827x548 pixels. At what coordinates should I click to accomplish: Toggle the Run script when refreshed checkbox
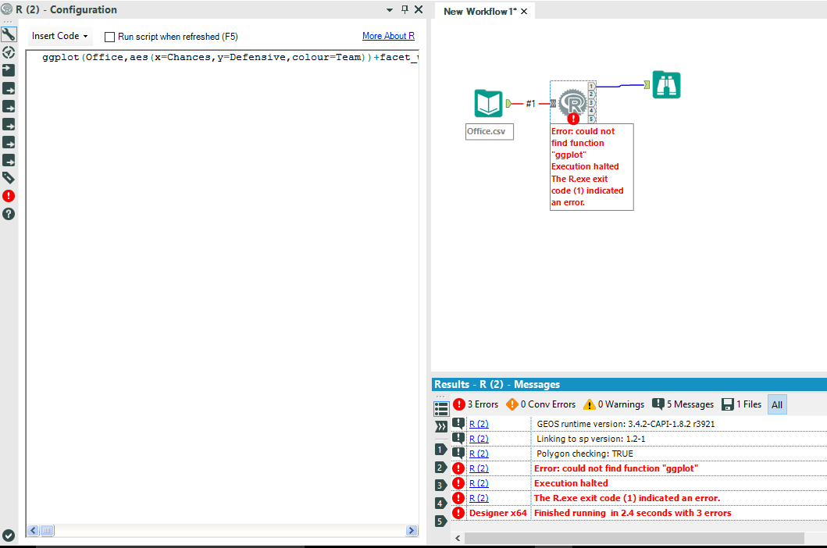(109, 37)
